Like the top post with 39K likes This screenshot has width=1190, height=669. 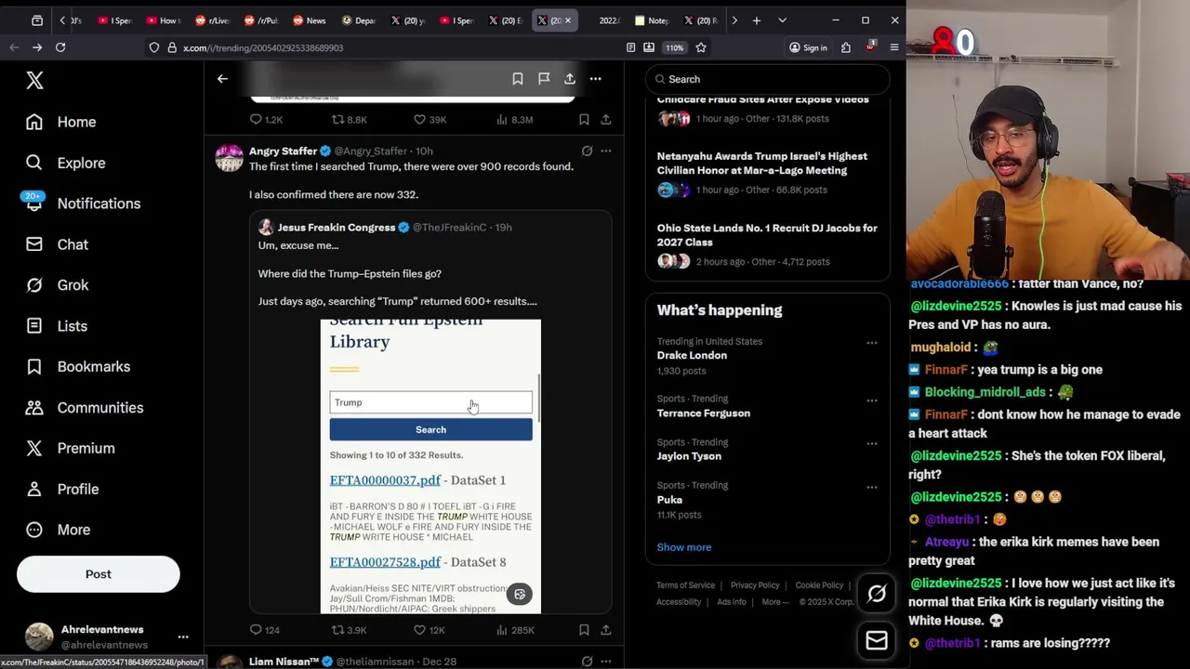pos(430,119)
